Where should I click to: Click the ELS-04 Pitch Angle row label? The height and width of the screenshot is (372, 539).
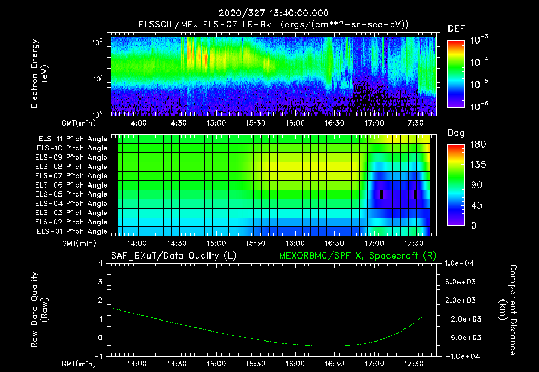(72, 203)
